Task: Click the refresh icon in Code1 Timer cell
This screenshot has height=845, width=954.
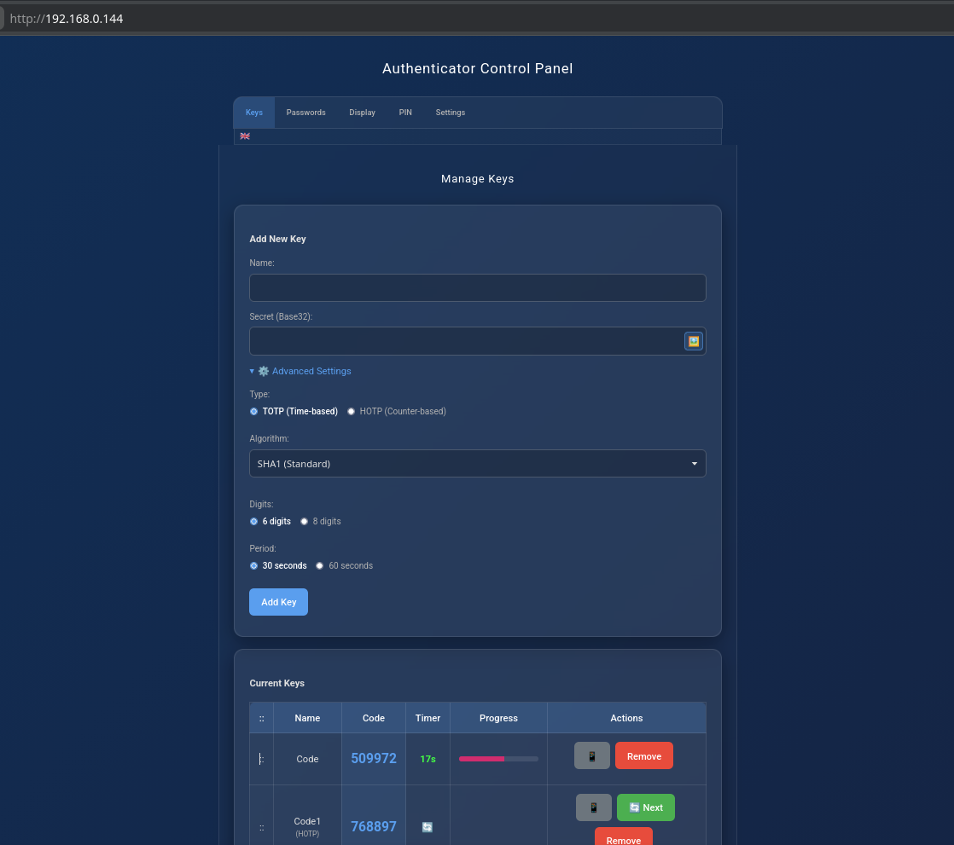Action: (428, 827)
